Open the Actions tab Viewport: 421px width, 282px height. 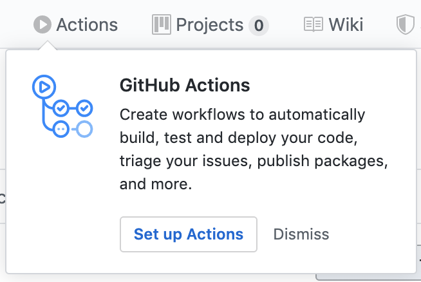(87, 25)
